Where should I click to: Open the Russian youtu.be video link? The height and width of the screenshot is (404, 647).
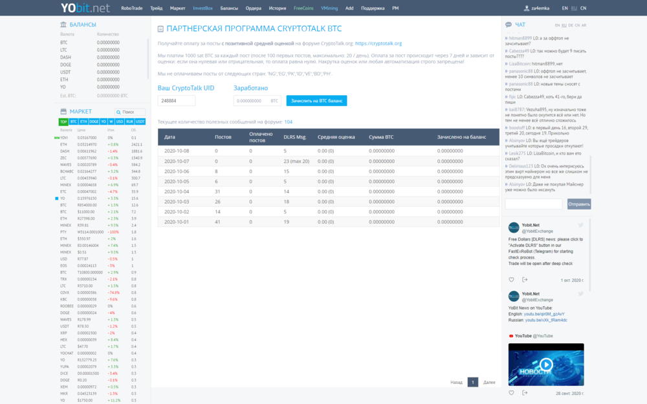coord(546,321)
